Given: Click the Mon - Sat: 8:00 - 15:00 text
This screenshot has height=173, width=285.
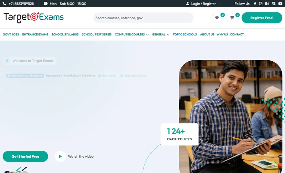Looking at the screenshot, I should click(x=68, y=4).
